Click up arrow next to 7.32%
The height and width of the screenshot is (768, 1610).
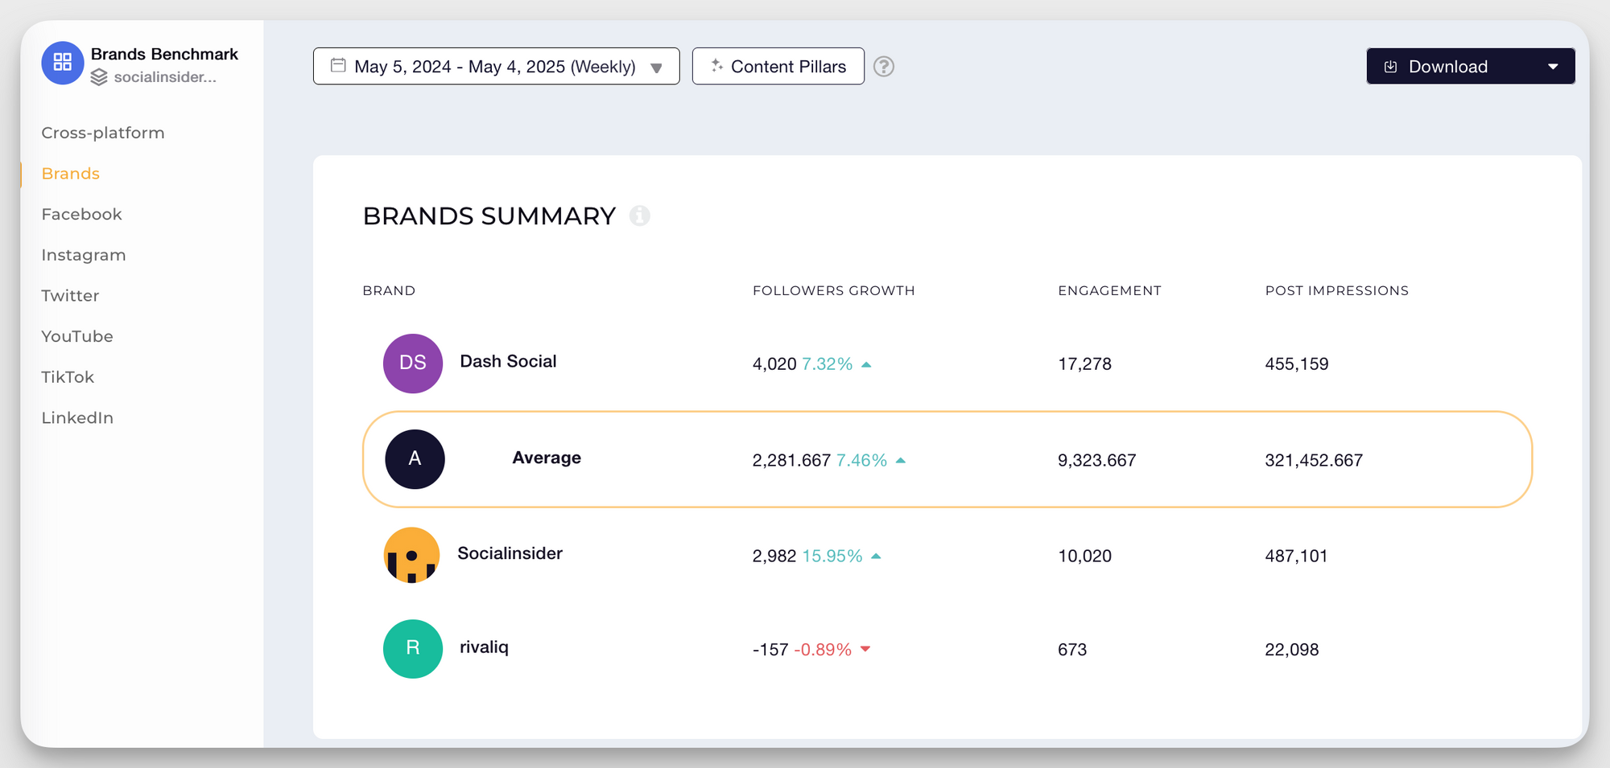(x=866, y=364)
